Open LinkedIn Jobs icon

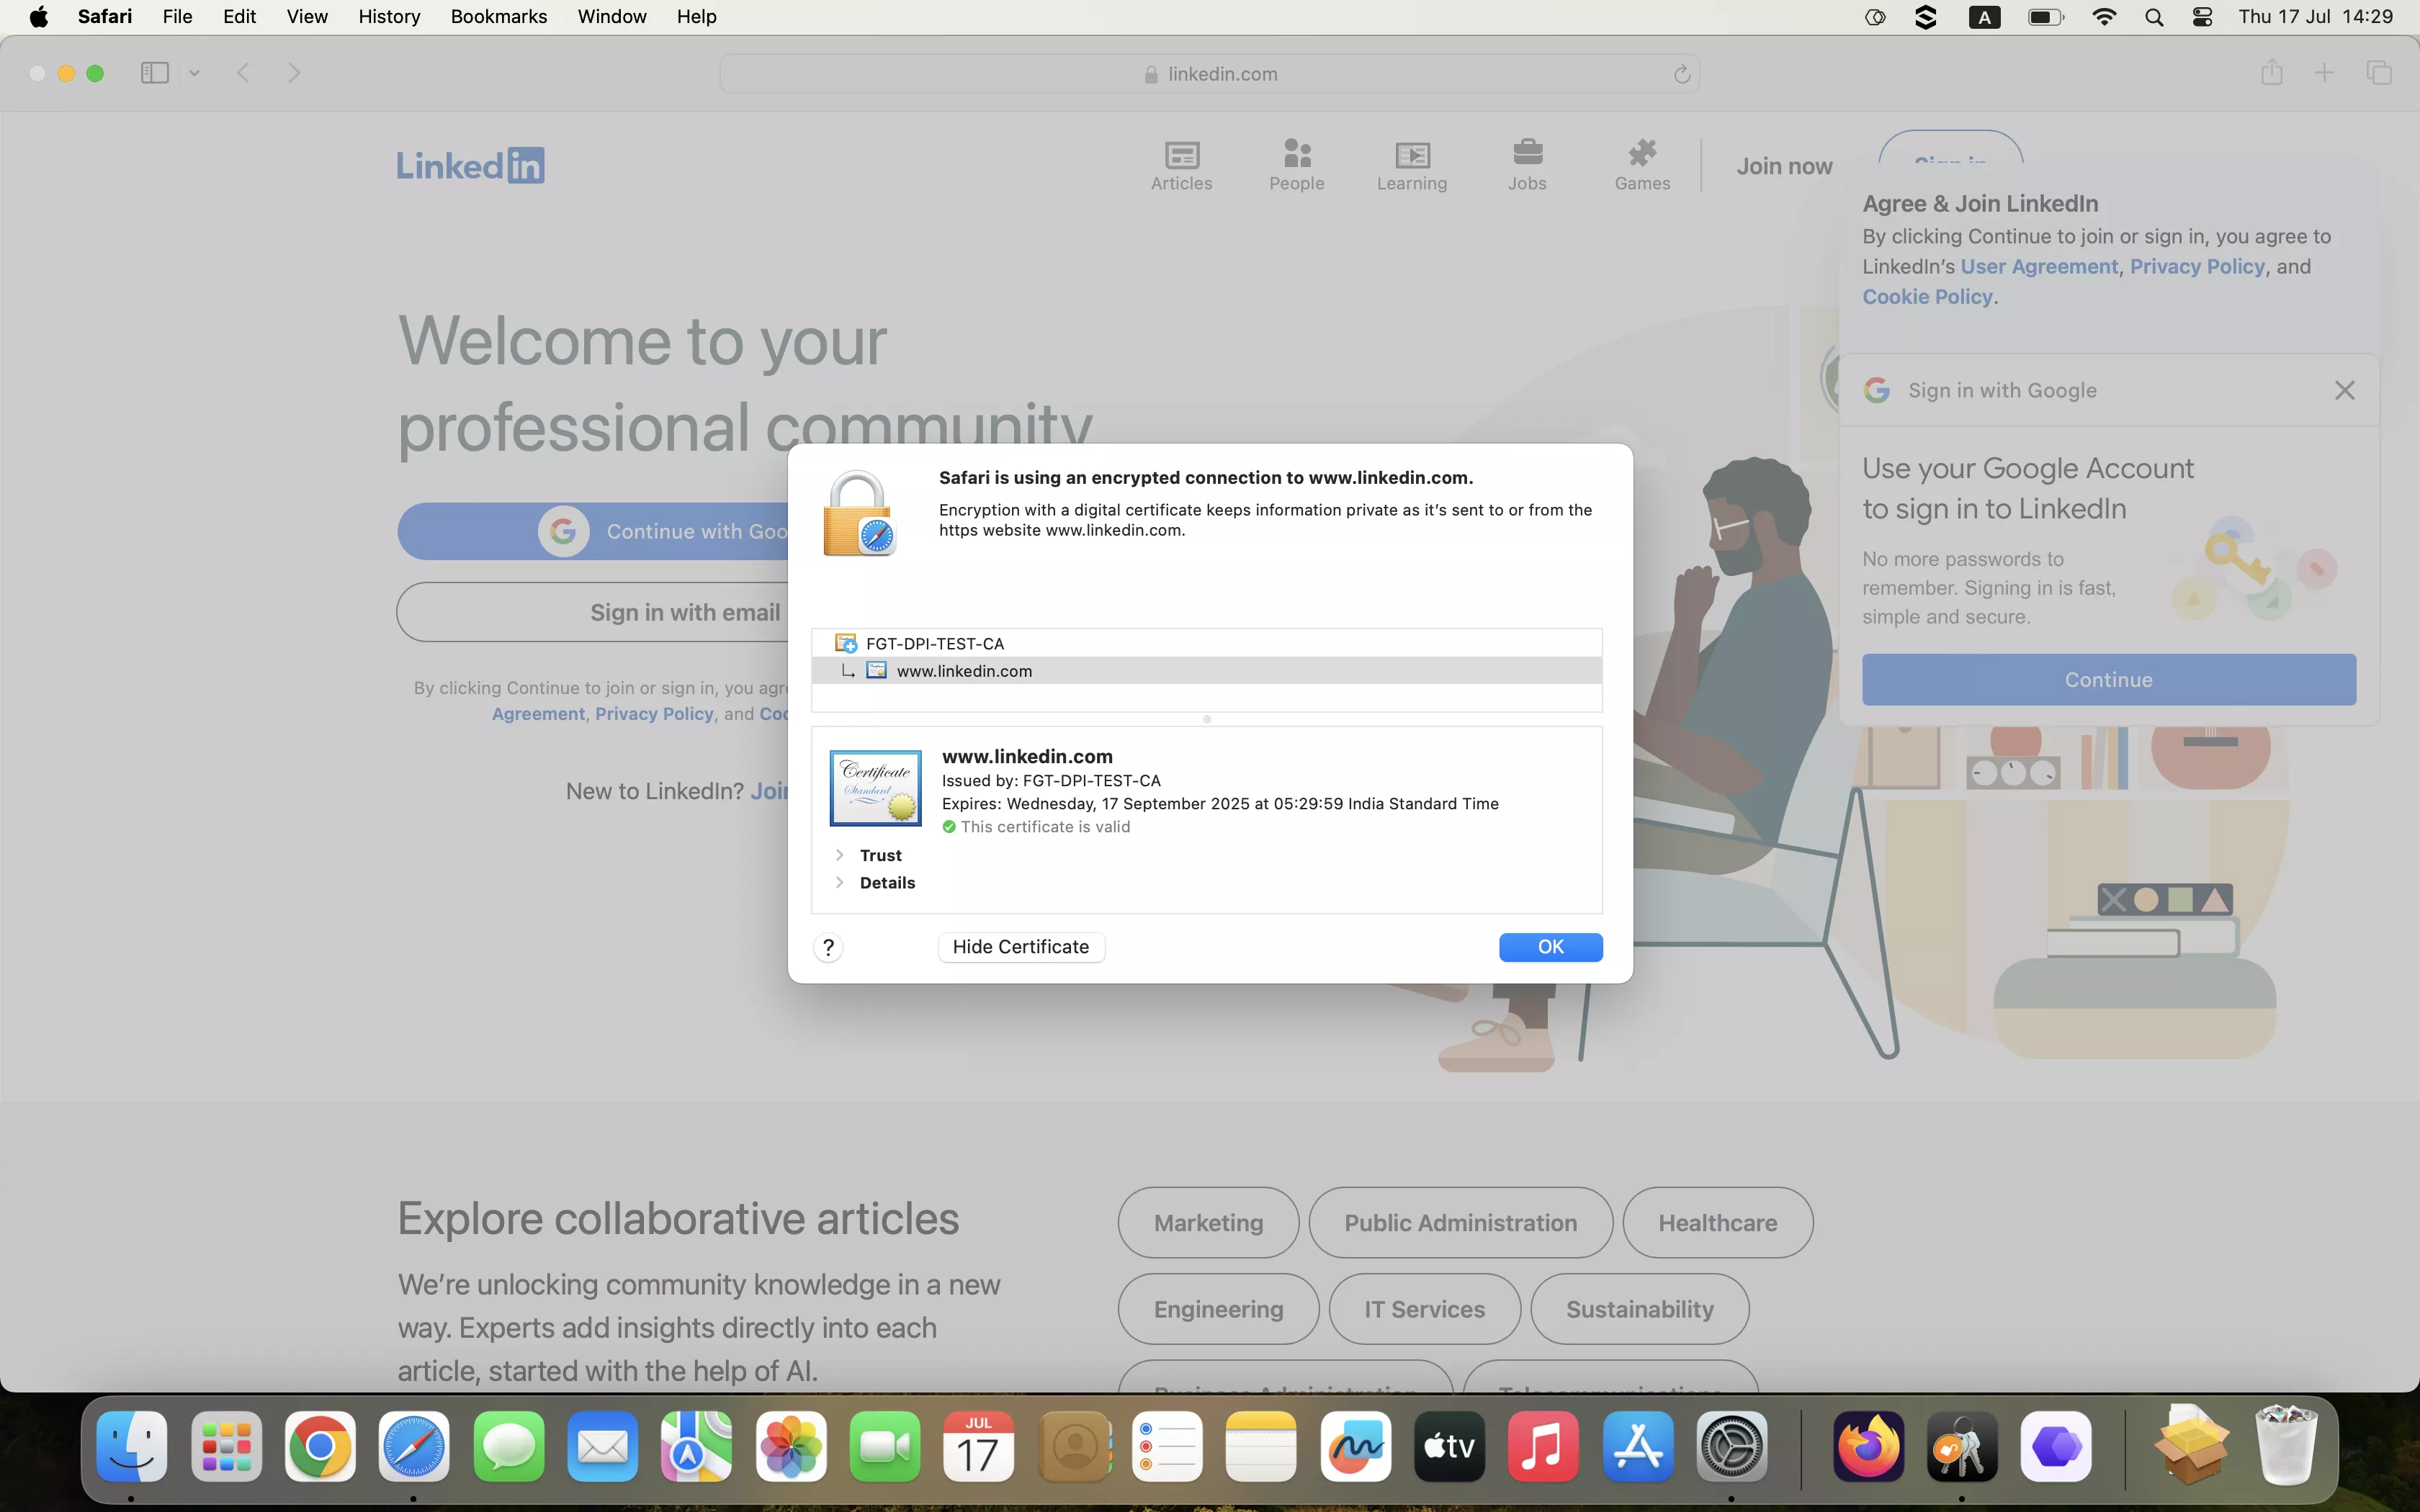tap(1527, 165)
